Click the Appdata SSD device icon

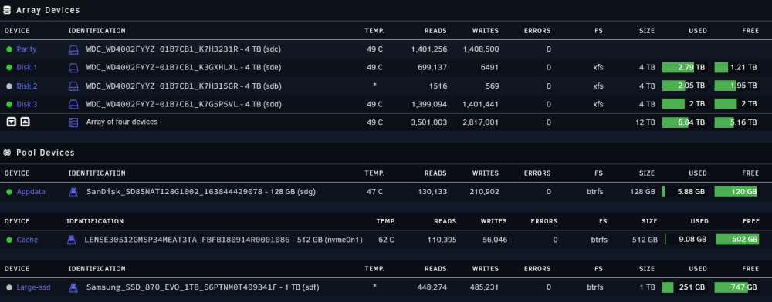[x=73, y=192]
